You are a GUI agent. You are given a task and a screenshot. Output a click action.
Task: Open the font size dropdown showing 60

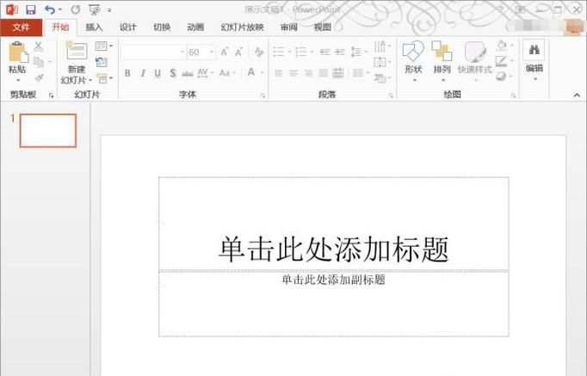(x=212, y=52)
